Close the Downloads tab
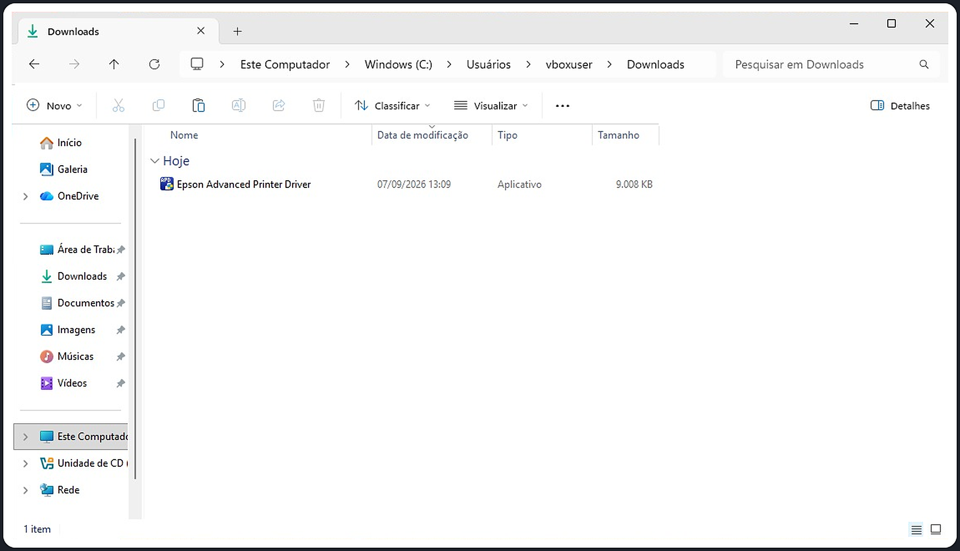 [201, 31]
